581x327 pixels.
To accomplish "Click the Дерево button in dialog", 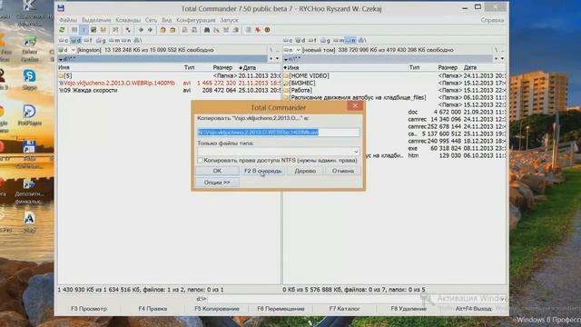I will click(305, 171).
